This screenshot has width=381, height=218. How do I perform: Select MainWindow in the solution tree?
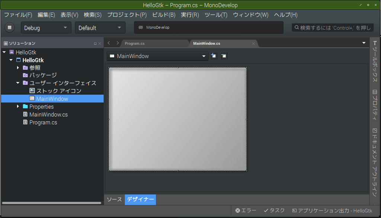pyautogui.click(x=52, y=99)
